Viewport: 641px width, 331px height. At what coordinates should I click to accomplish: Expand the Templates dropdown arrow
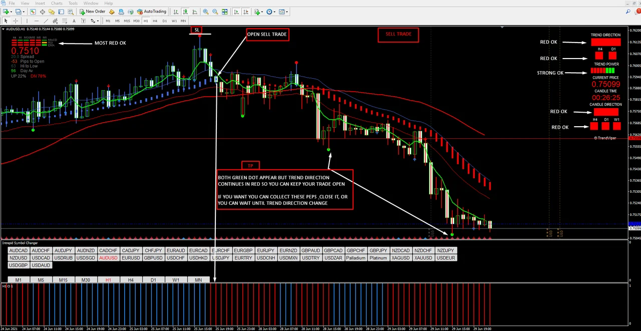(287, 12)
